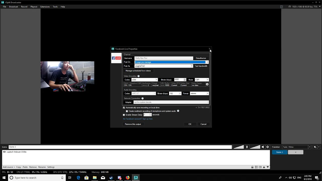
Task: Expand the Post As dropdown
Action: pyautogui.click(x=192, y=66)
